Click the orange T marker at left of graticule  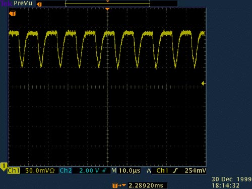point(12,14)
